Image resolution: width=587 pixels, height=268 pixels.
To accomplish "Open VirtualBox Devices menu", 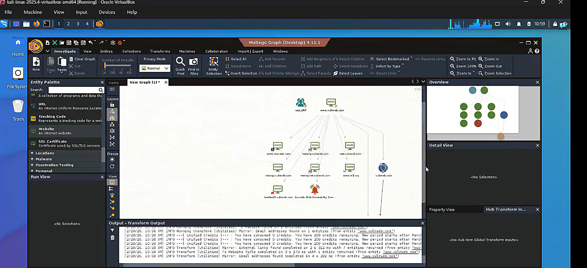I will [x=107, y=12].
